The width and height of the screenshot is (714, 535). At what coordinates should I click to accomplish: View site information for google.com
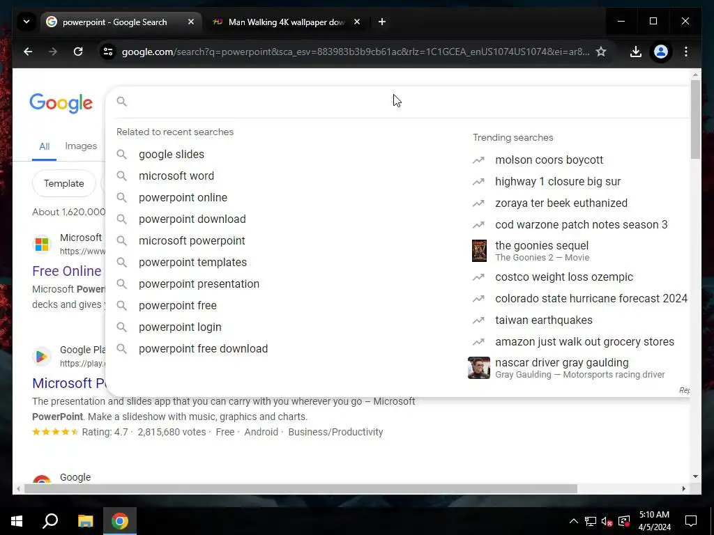[108, 52]
